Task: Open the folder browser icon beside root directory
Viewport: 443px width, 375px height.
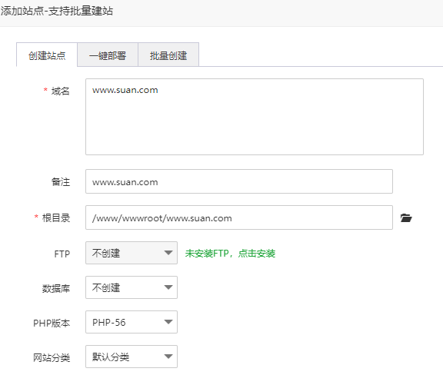Action: (x=406, y=218)
